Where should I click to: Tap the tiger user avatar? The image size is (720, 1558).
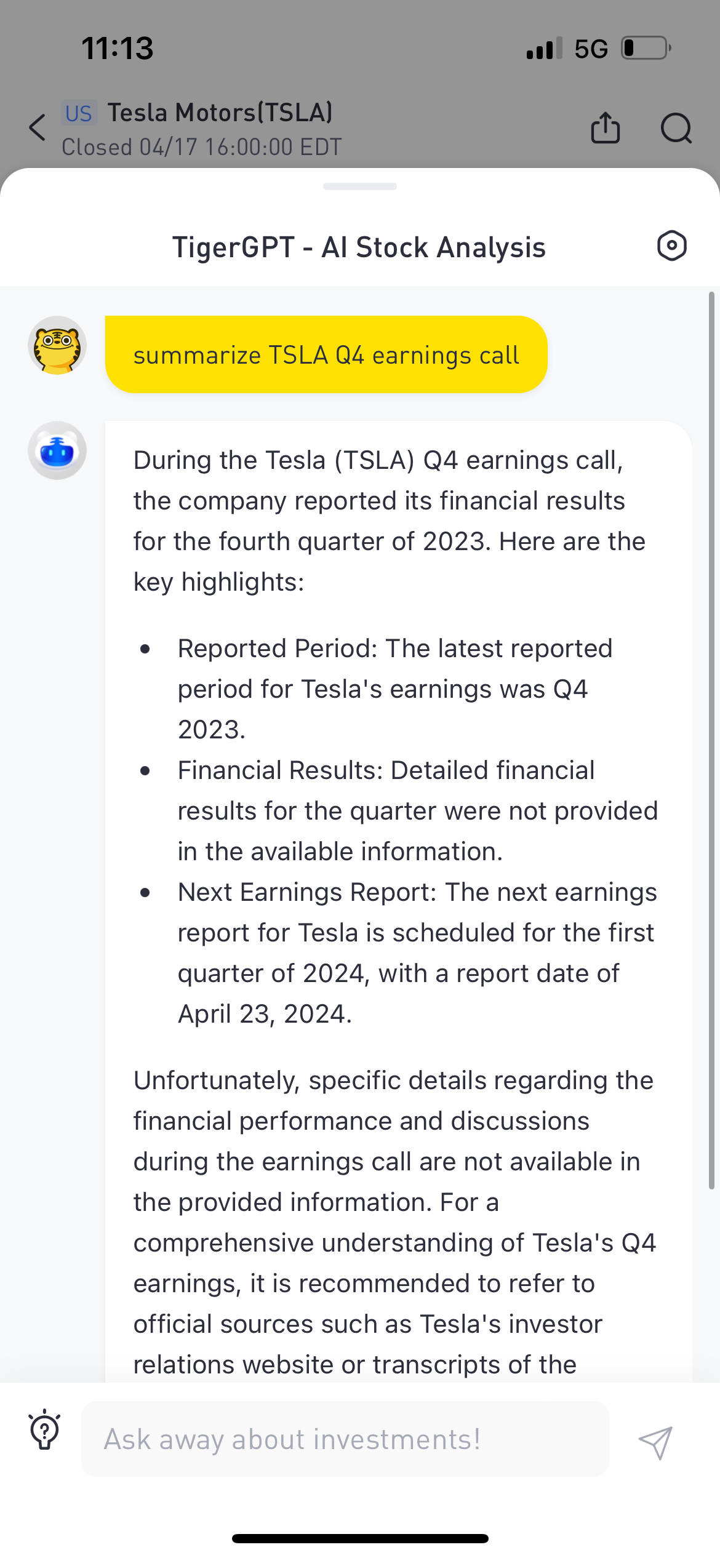tap(57, 345)
